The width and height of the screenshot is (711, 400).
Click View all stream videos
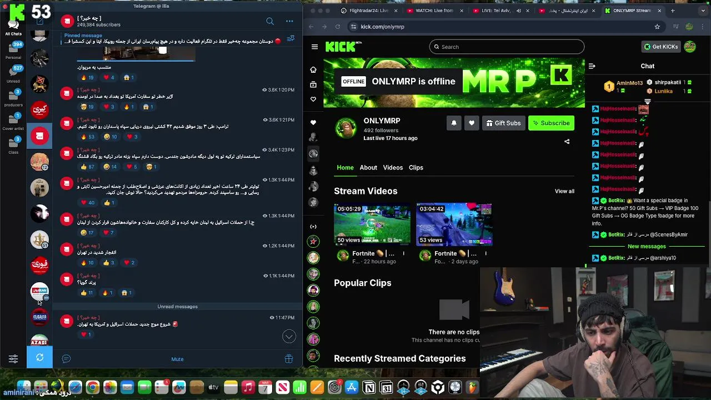(564, 191)
